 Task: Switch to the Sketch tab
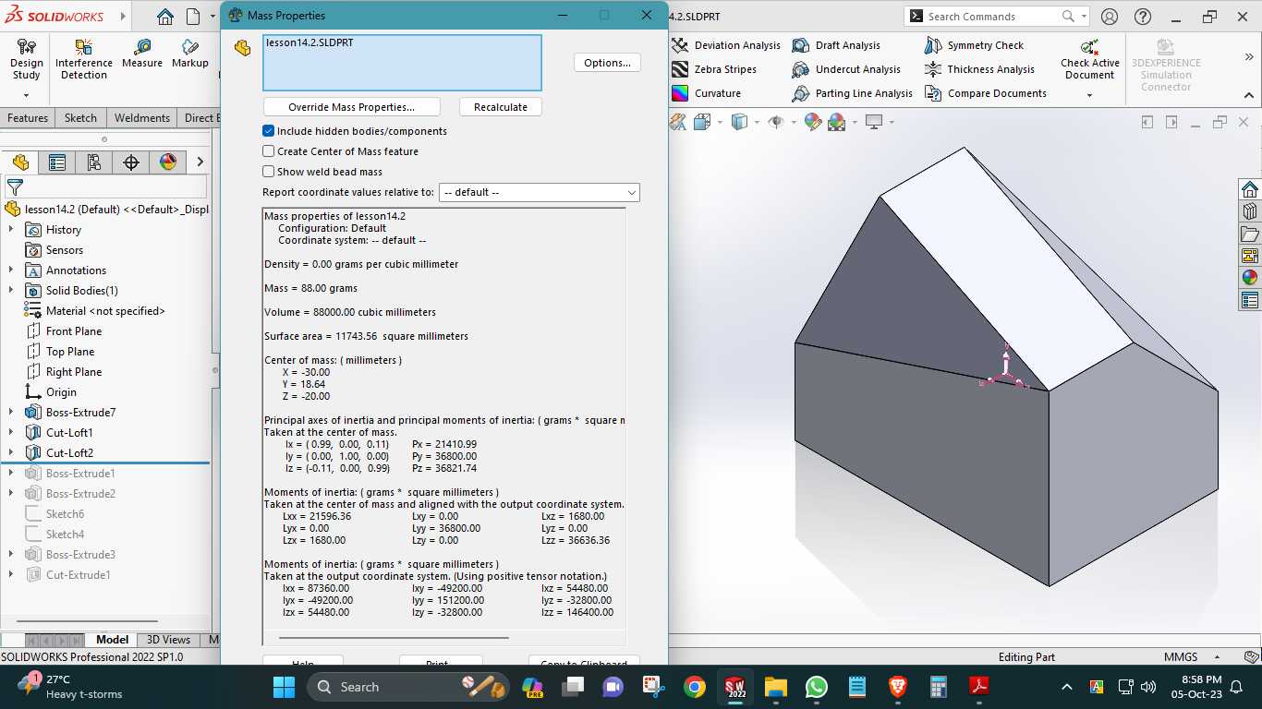pos(80,118)
